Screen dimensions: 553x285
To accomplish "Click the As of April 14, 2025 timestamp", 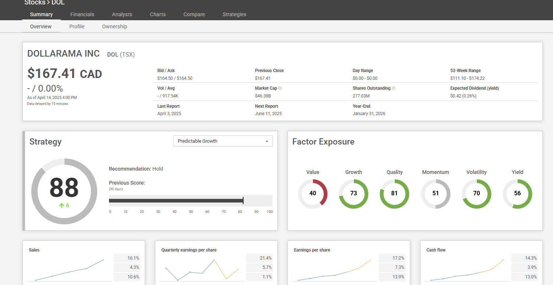I will pos(52,97).
